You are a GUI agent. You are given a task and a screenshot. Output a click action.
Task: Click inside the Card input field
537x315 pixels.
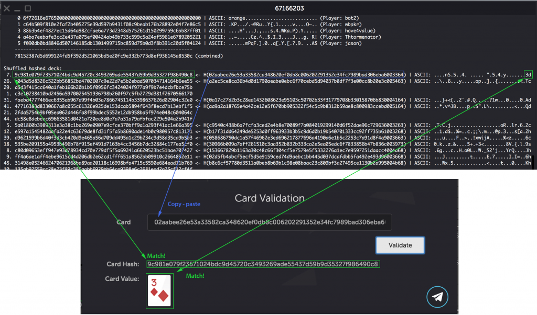pyautogui.click(x=270, y=222)
